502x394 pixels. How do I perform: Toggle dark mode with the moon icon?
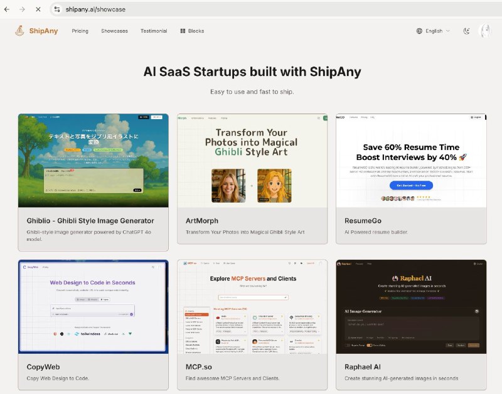coord(466,31)
